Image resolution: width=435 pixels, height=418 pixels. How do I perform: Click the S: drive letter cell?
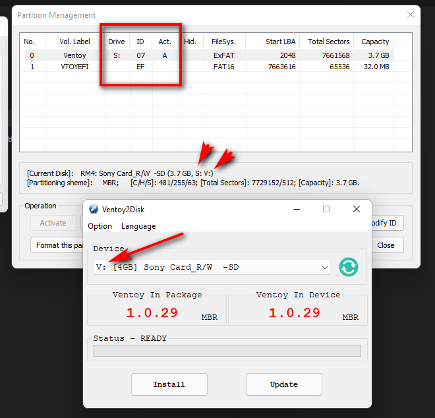pos(117,55)
